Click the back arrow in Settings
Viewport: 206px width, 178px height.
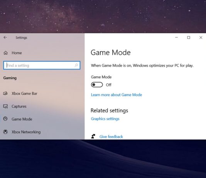[5, 37]
